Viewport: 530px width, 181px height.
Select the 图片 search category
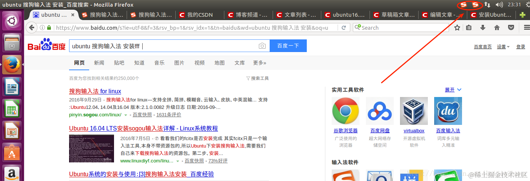(179, 63)
